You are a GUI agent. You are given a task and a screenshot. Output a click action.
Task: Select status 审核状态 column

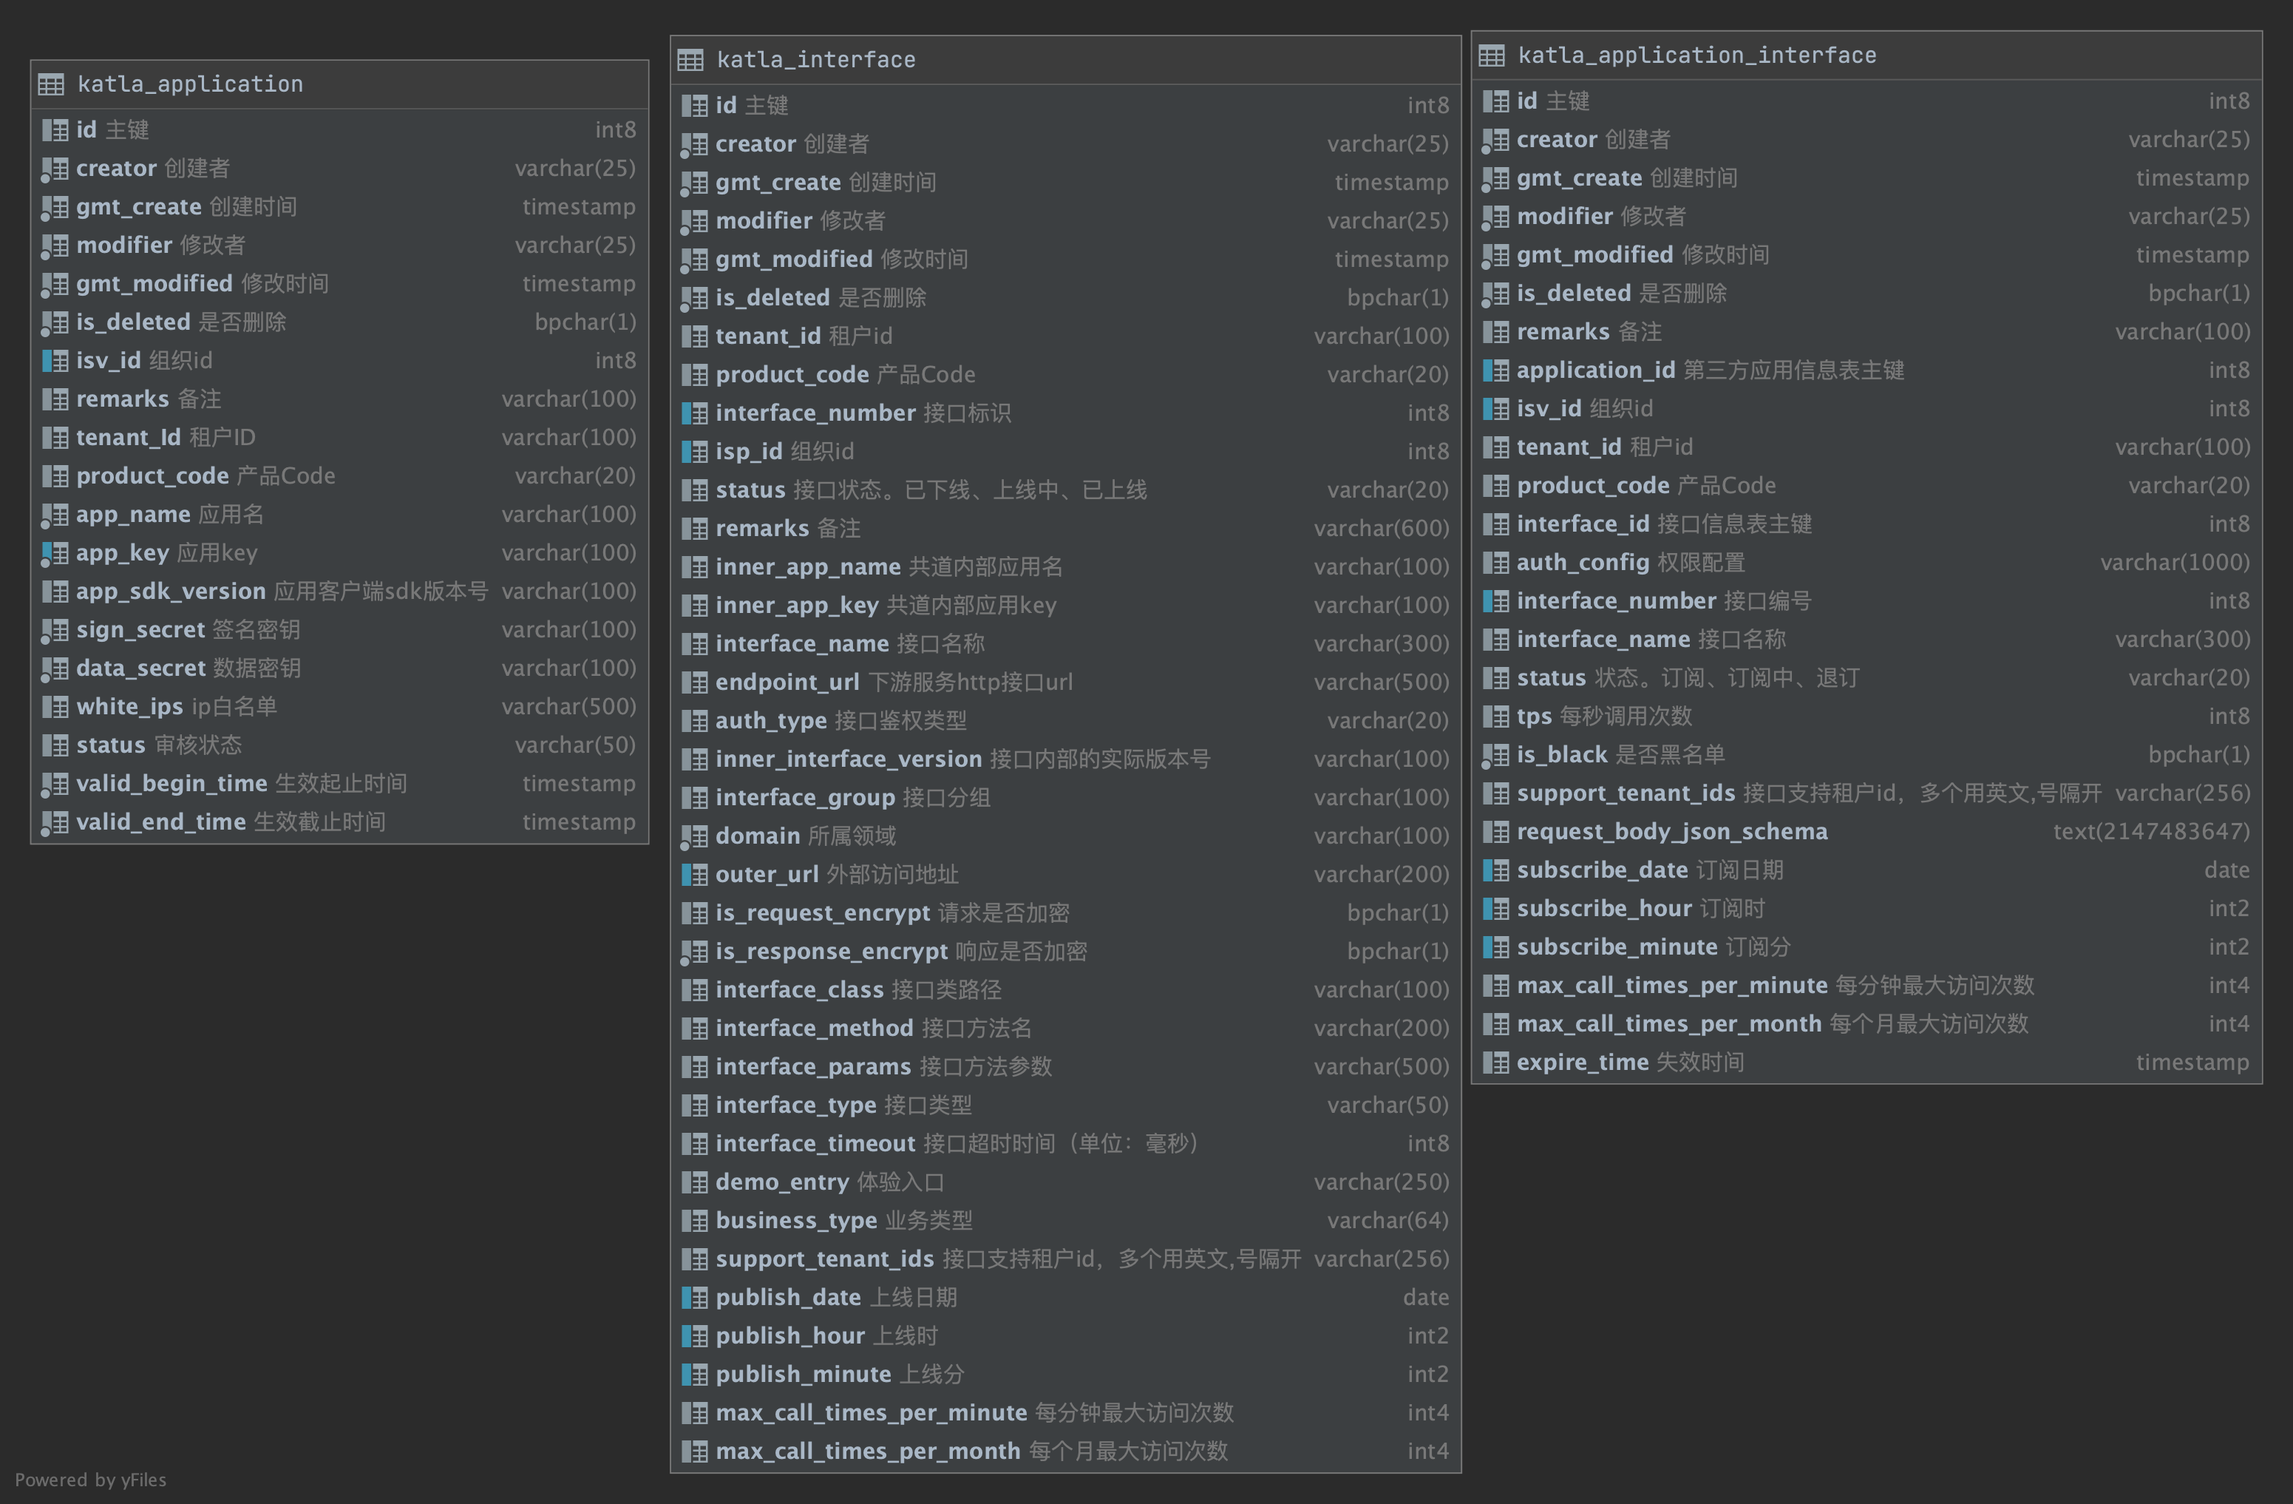coord(339,746)
